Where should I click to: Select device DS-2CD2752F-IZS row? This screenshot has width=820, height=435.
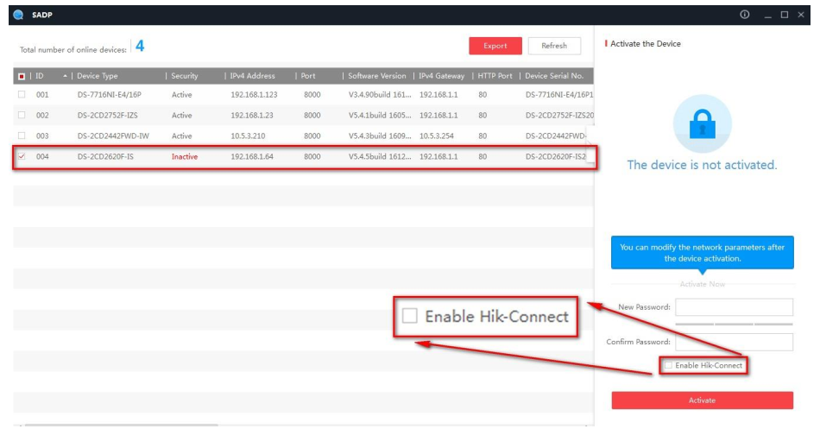(x=303, y=115)
